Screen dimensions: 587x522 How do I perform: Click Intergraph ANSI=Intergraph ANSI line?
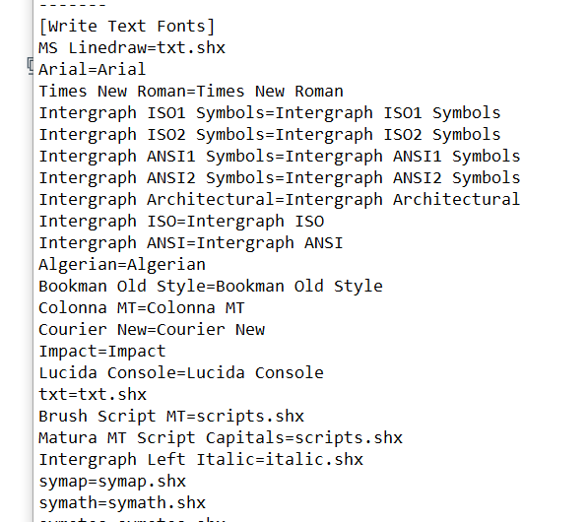click(x=191, y=243)
